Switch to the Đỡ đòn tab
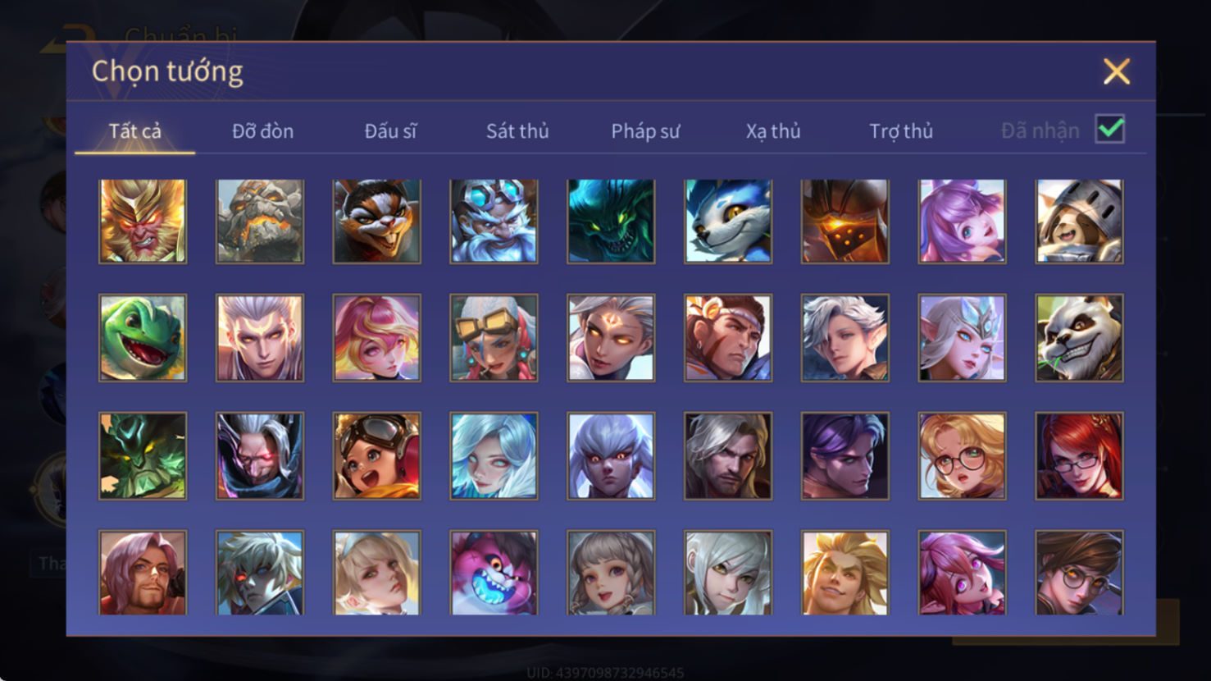This screenshot has height=681, width=1211. pyautogui.click(x=262, y=131)
